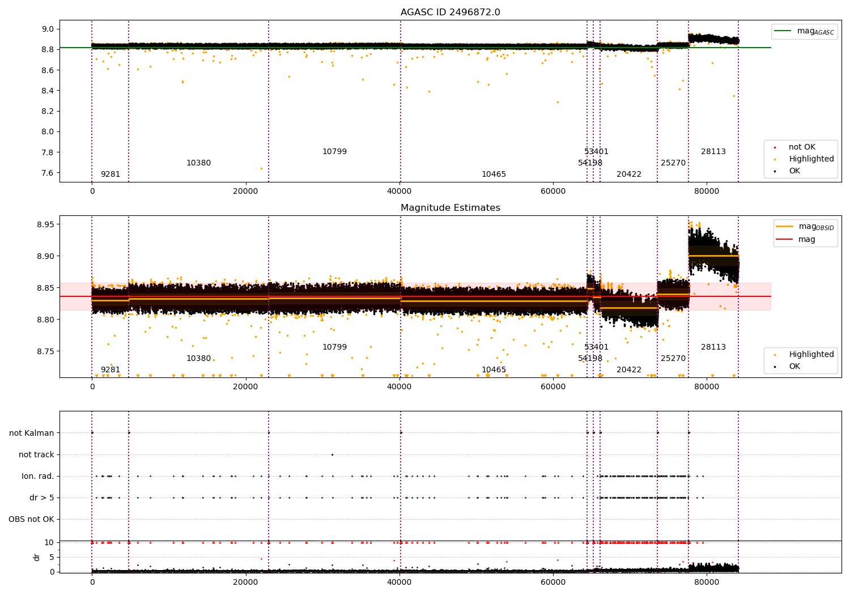Click OBSID label 20422 in Magnitude Estimates panel

coord(629,369)
